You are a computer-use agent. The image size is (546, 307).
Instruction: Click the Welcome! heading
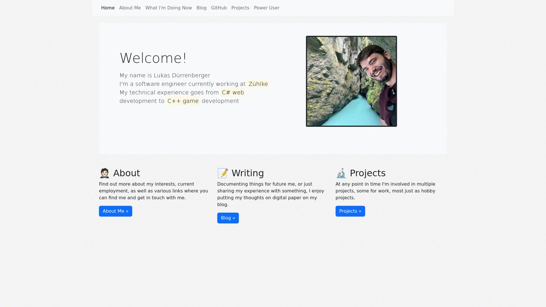click(153, 58)
